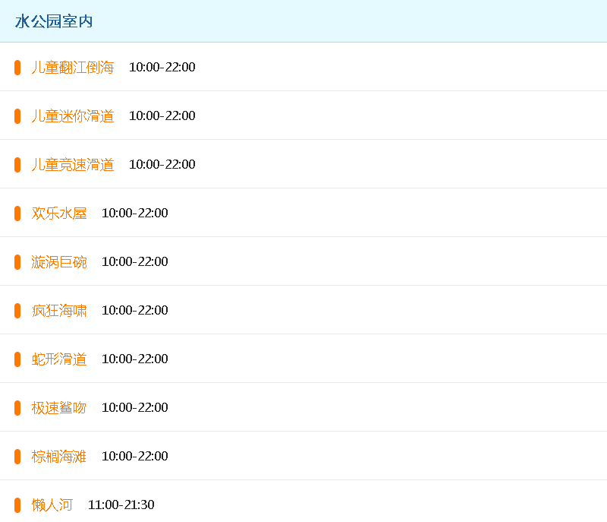Open the 儿童翻江倒海 attraction link
The height and width of the screenshot is (522, 607).
[73, 68]
